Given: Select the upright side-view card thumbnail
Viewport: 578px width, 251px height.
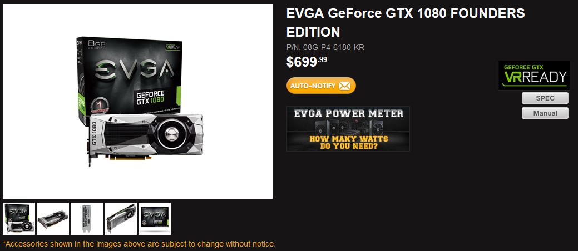Looking at the screenshot, I should click(x=121, y=219).
